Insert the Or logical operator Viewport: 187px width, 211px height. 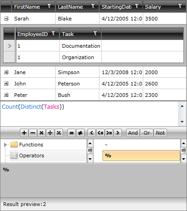(x=147, y=133)
